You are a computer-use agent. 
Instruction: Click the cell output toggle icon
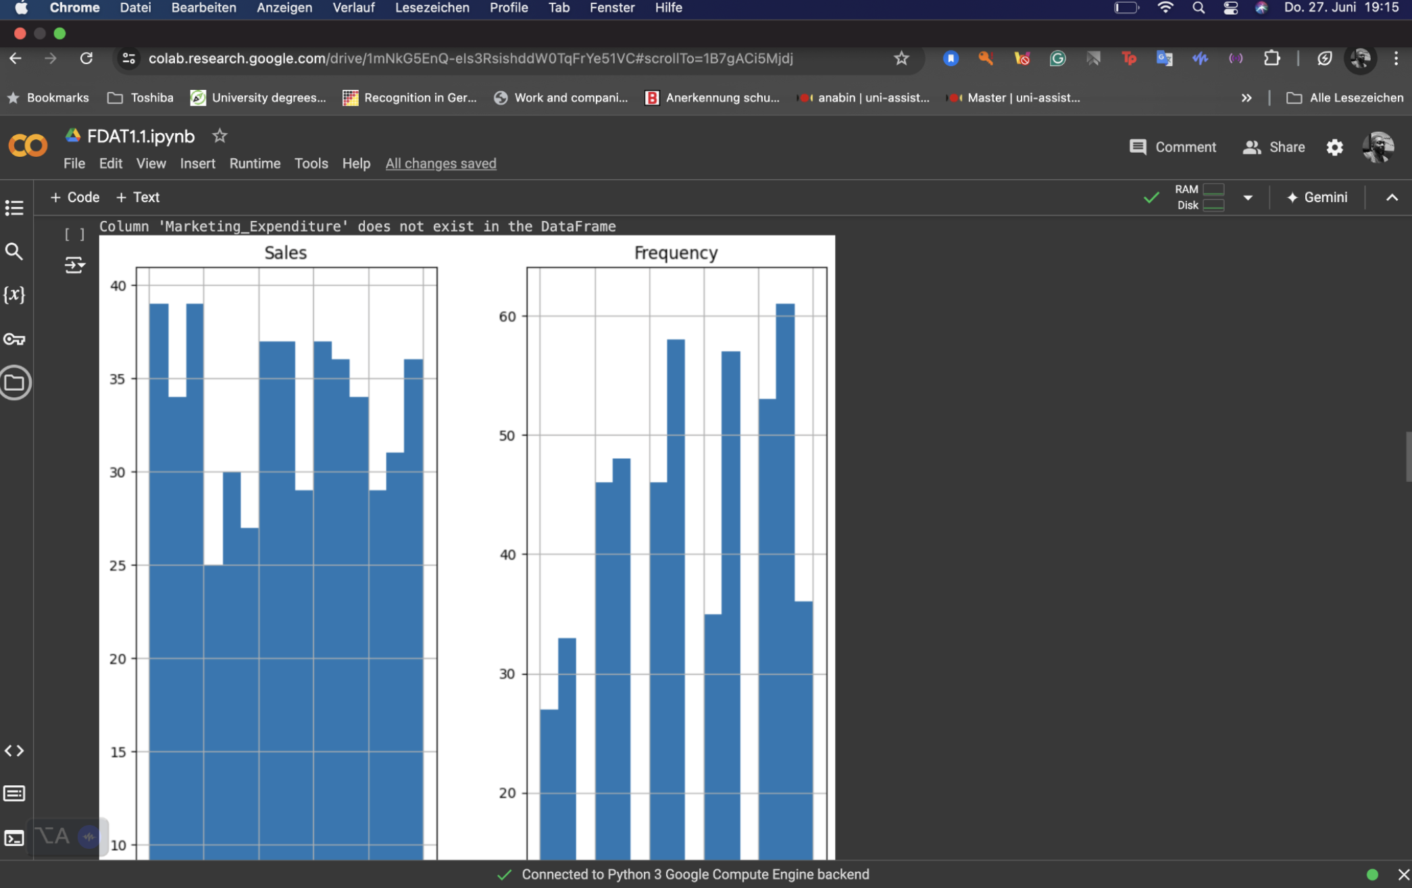click(x=74, y=265)
